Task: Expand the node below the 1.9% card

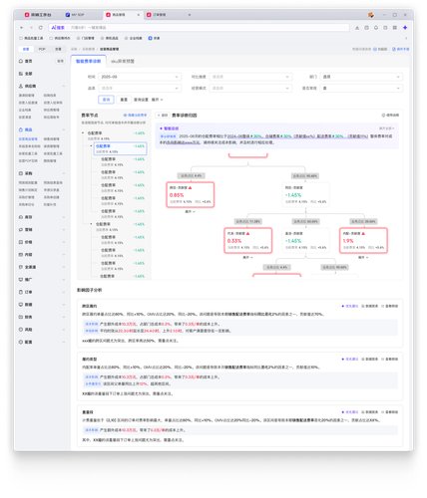Action: 363,257
